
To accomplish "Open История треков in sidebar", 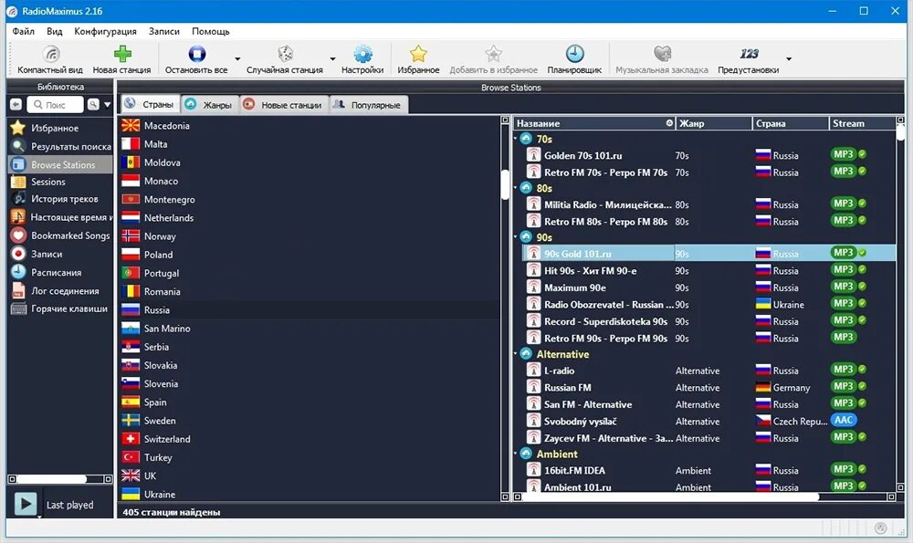I will pyautogui.click(x=60, y=199).
